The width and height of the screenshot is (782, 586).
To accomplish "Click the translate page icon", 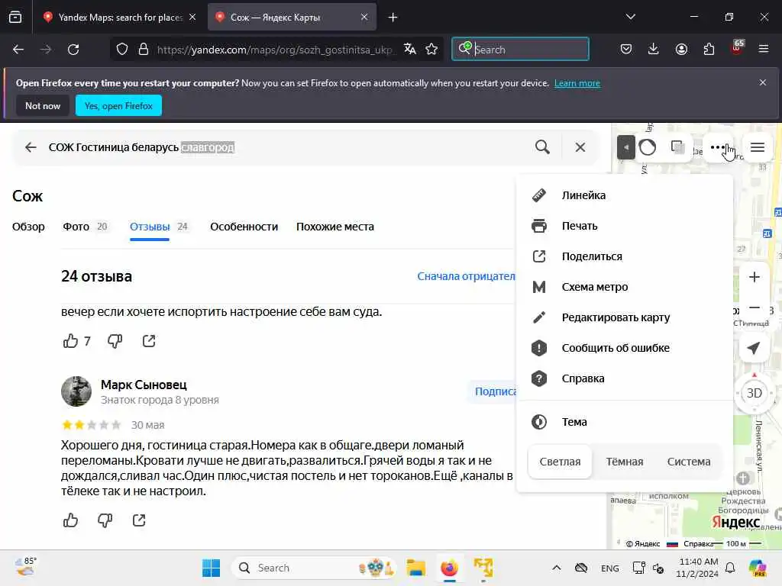I will coord(410,49).
